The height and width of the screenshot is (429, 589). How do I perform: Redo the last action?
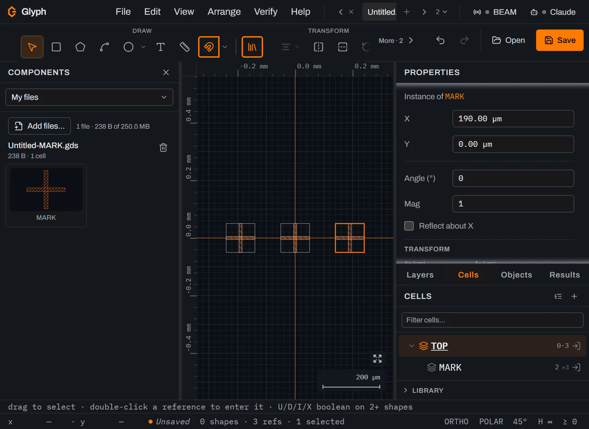[465, 41]
